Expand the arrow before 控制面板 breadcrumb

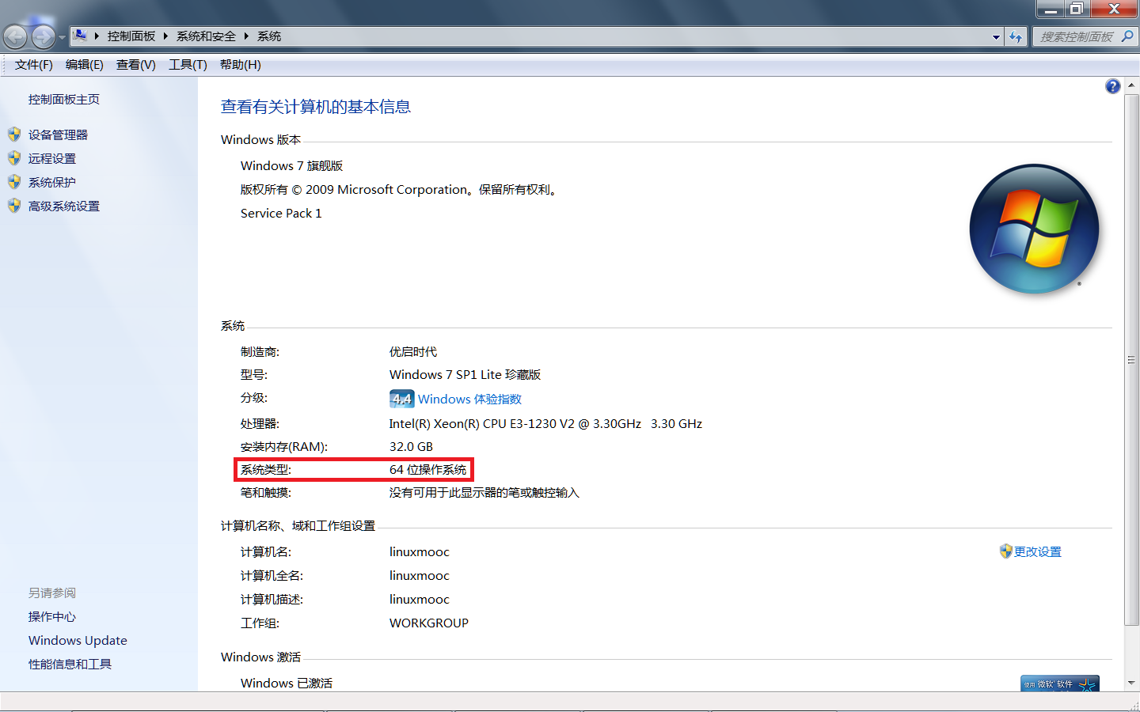tap(97, 36)
